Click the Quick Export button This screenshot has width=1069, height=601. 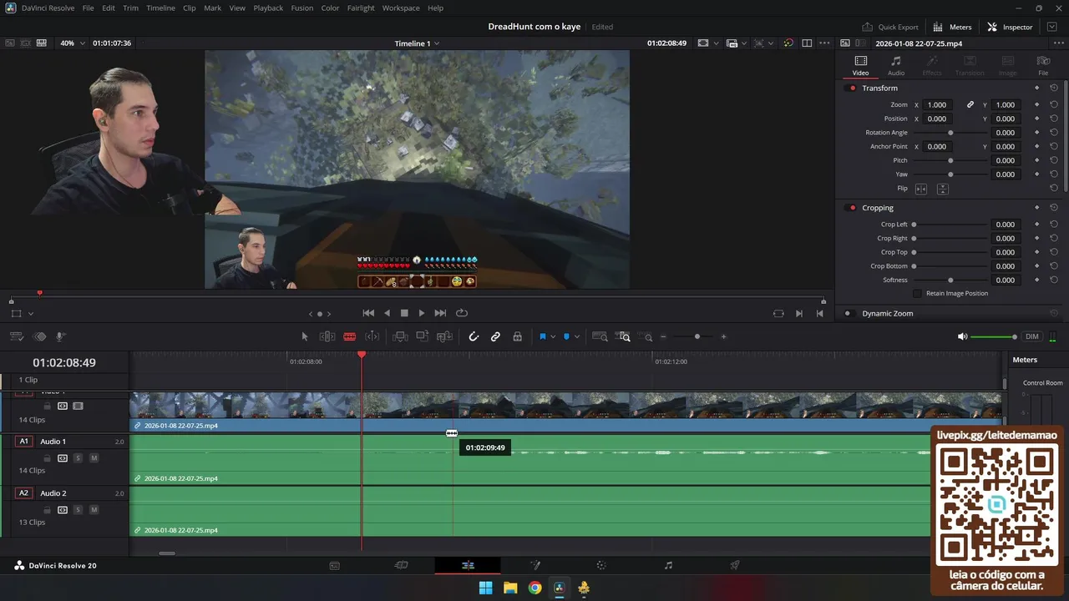pos(890,27)
